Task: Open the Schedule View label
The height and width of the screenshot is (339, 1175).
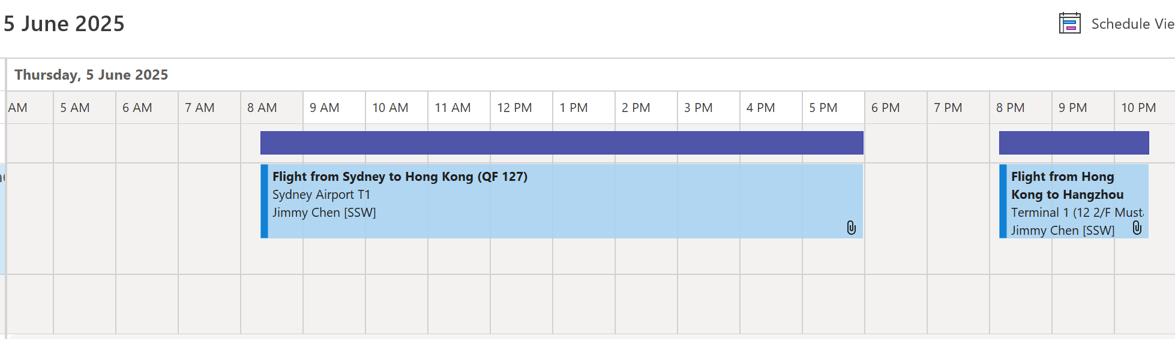Action: [1132, 24]
